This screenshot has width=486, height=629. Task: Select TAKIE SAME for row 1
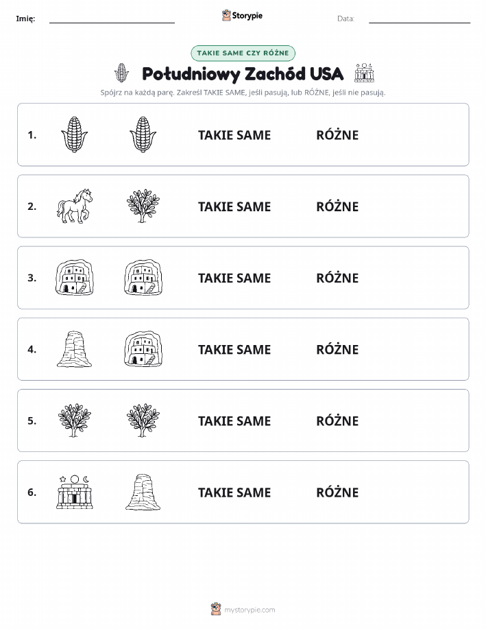[234, 135]
